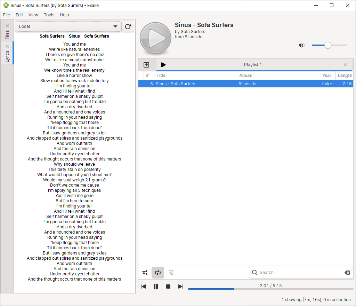Close the Playlist 1 tab
The width and height of the screenshot is (356, 306).
(x=345, y=65)
